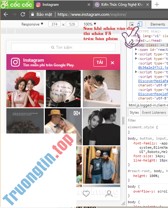This screenshot has height=208, width=168.
Task: Expand the first script node under span
Action: point(136,54)
